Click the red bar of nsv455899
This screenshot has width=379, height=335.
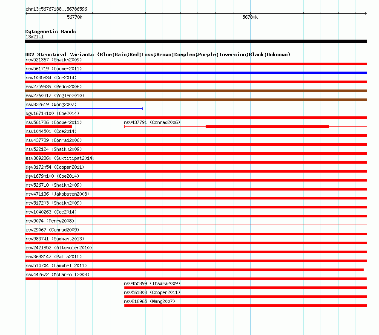click(x=246, y=288)
